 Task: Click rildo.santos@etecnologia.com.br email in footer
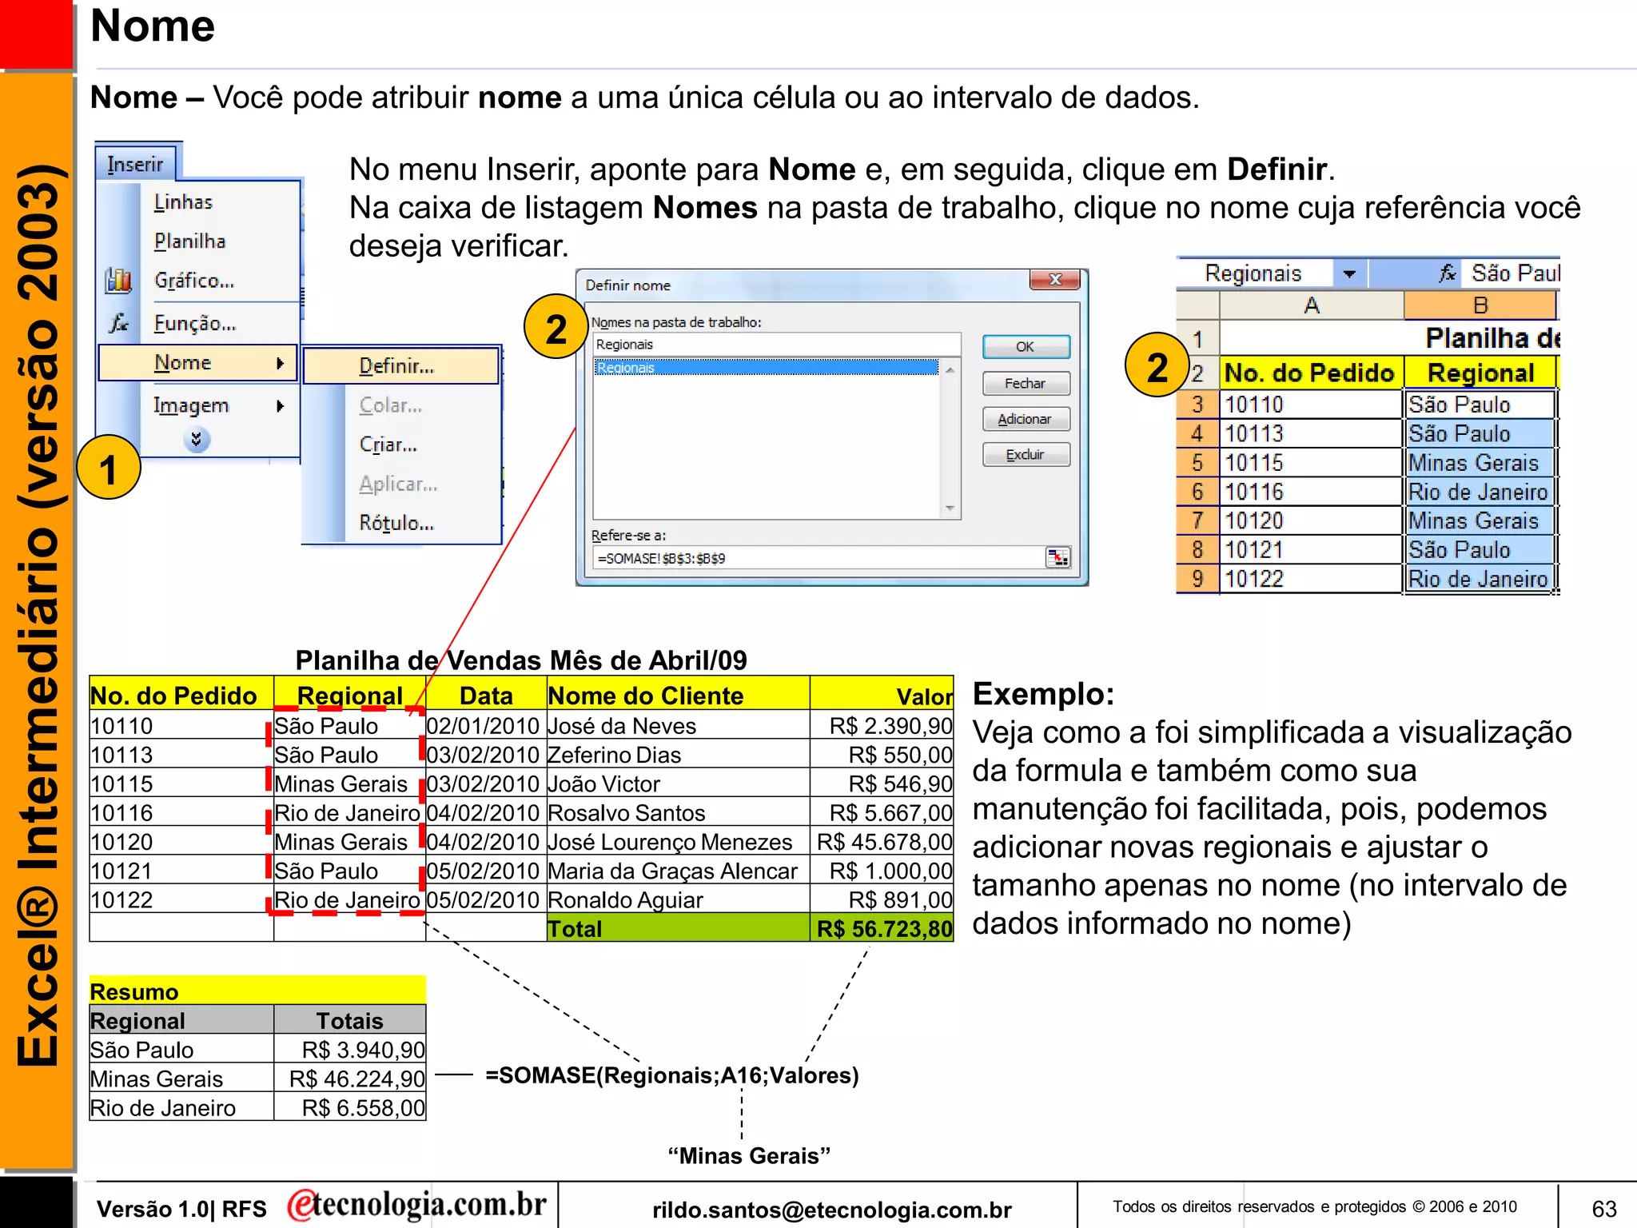pyautogui.click(x=831, y=1210)
